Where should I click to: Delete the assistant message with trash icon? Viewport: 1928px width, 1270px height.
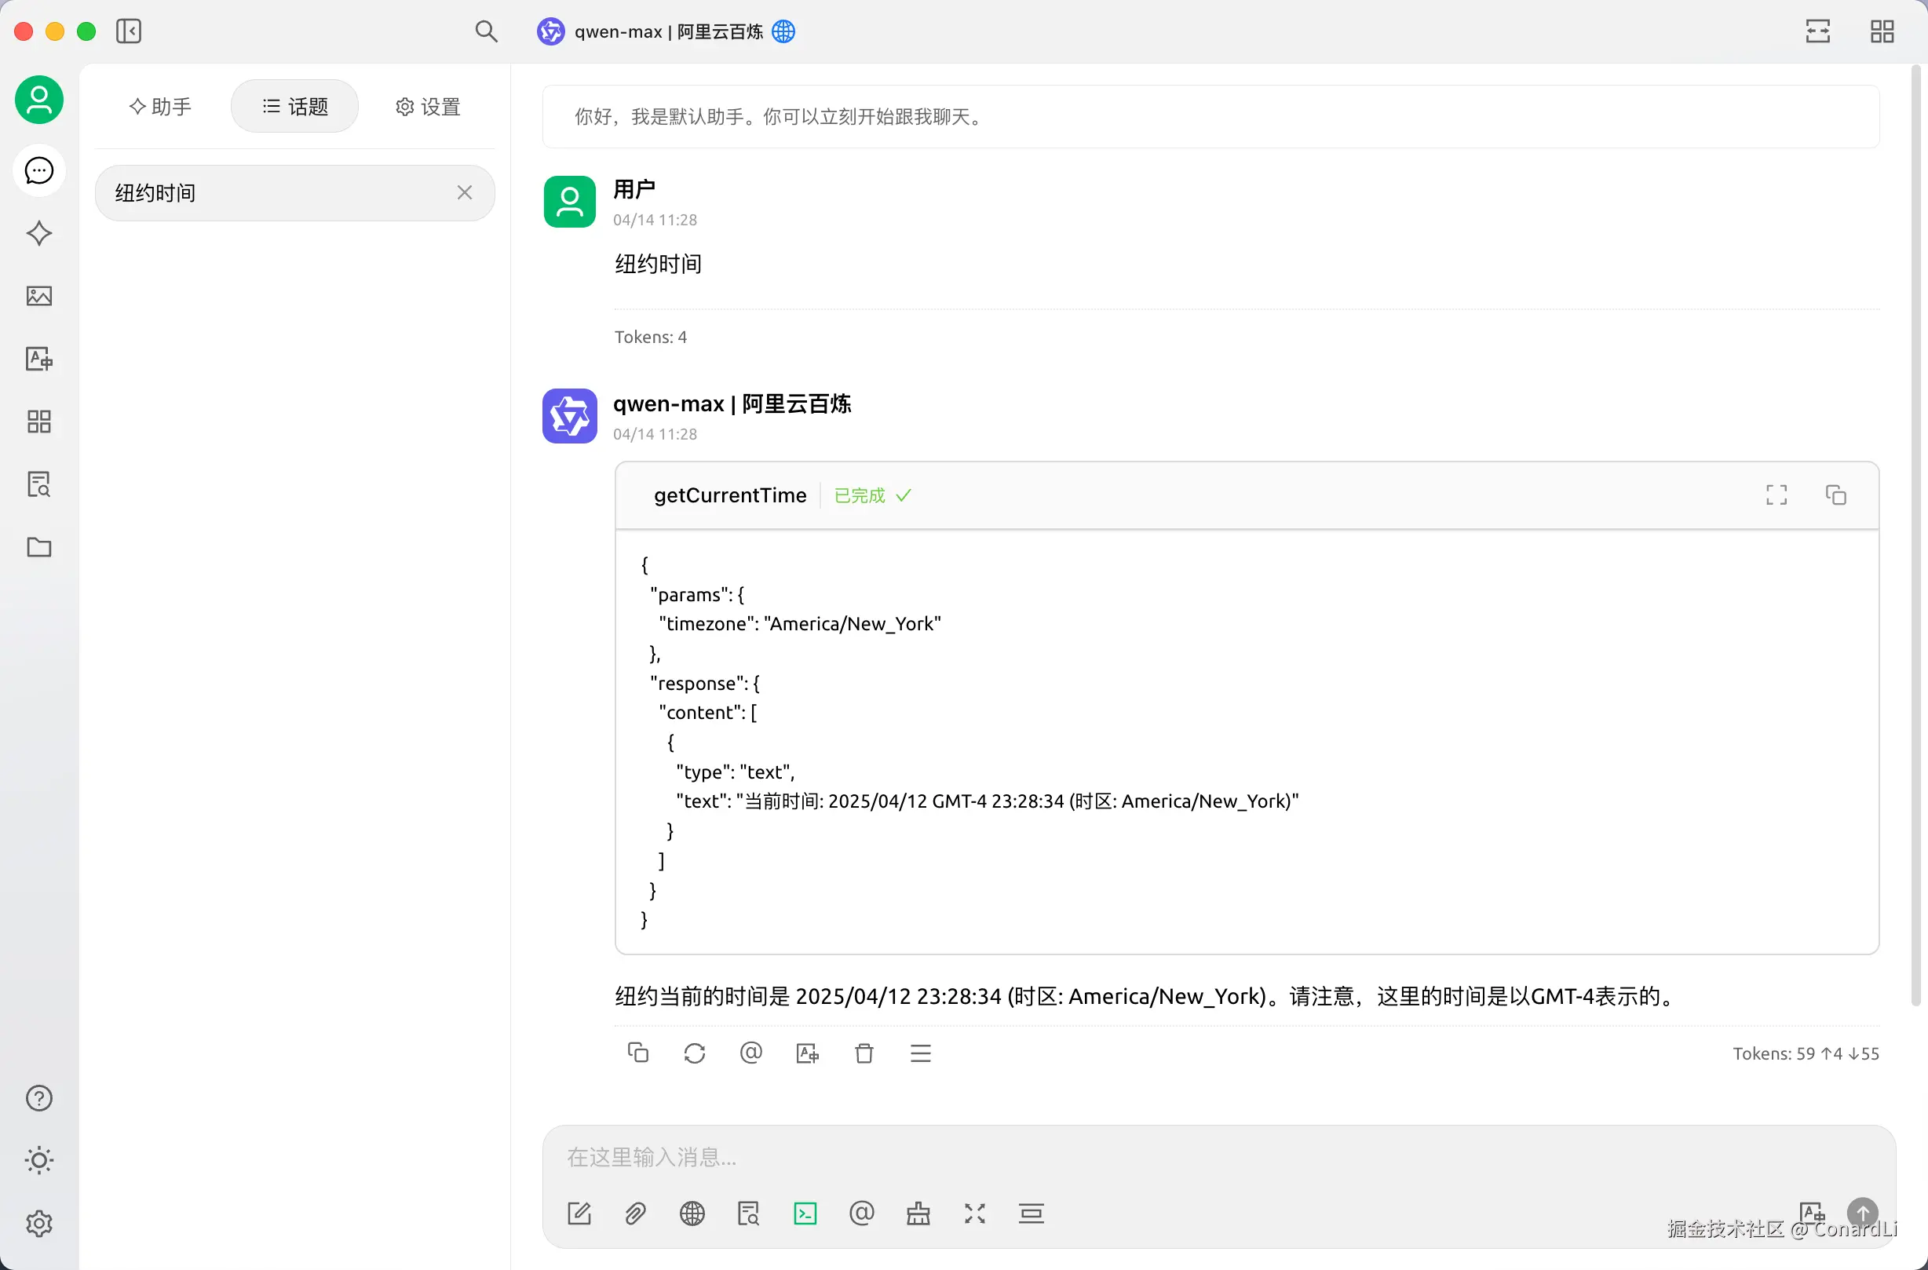click(864, 1053)
